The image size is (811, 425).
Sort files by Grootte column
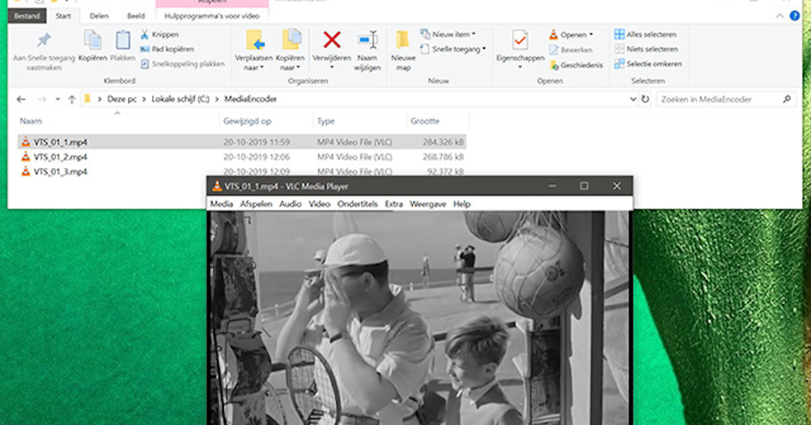pos(425,121)
